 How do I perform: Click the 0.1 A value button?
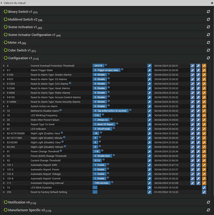point(97,160)
